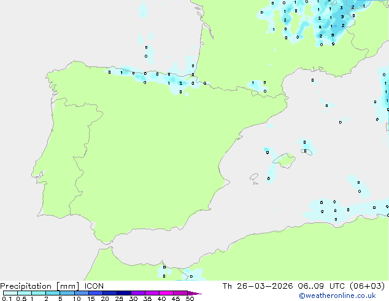Viewport: 389px width, 301px height.
Task: Click the '35' legend scale label
Action: [147, 299]
